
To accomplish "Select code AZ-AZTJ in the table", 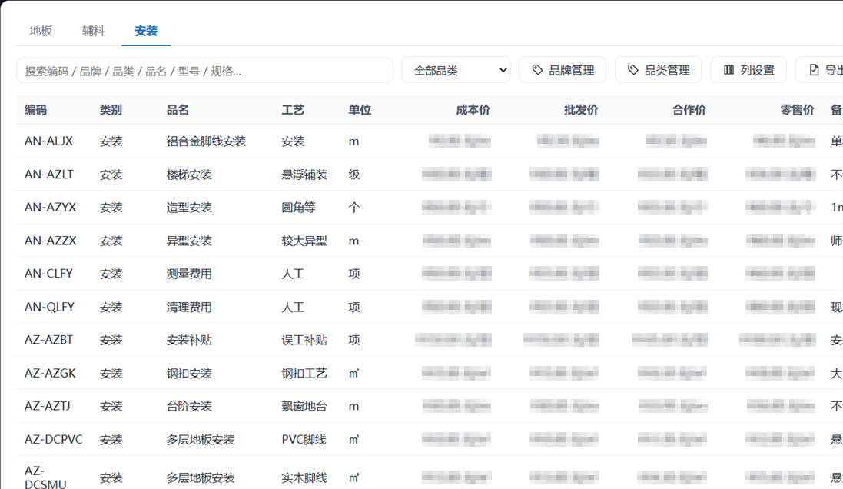I will pos(48,406).
